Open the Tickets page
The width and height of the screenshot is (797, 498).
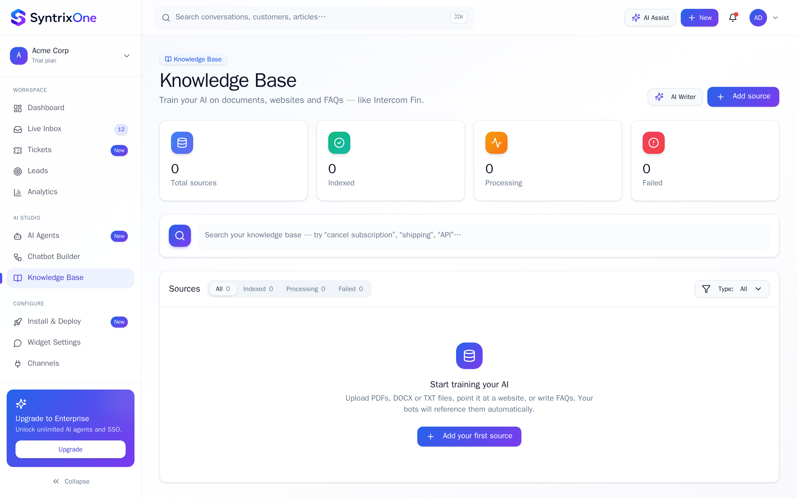pos(71,150)
